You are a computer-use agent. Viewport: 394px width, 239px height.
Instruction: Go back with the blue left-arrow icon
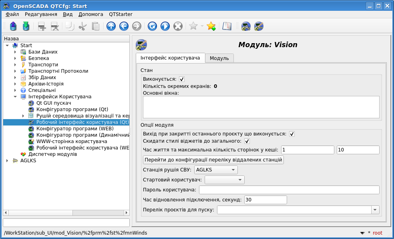click(124, 26)
